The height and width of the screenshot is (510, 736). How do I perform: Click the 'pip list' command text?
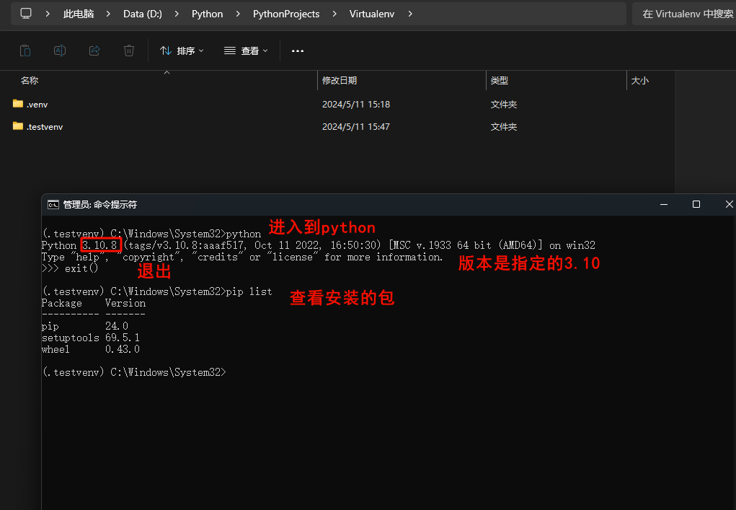249,291
